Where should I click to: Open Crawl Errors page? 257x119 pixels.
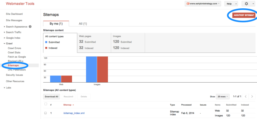14,48
